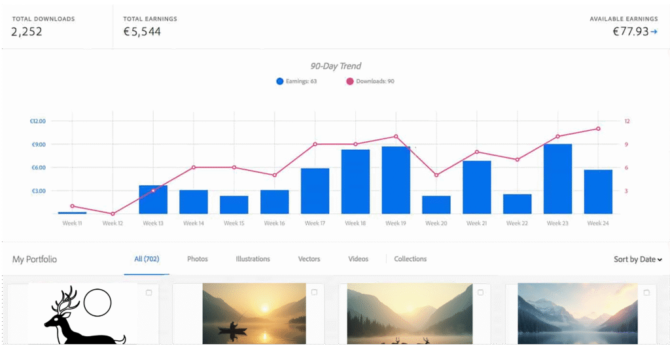This screenshot has width=670, height=348.
Task: Go to the Collections tab
Action: (410, 259)
